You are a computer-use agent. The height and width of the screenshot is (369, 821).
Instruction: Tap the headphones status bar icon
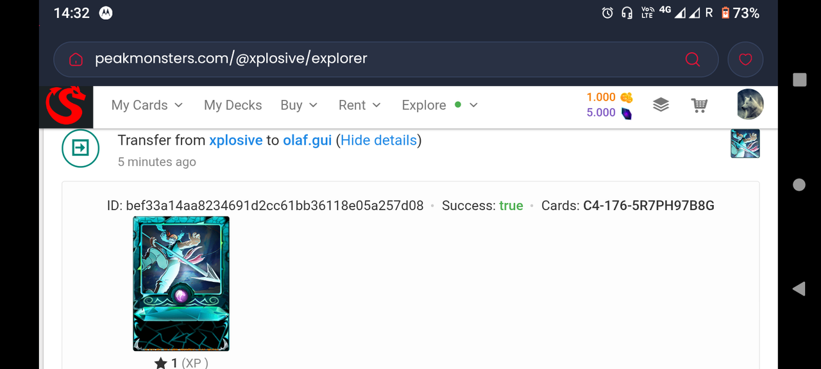[627, 13]
